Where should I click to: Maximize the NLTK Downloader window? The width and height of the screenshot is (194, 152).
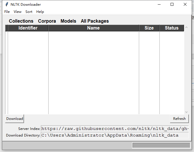tap(172, 4)
